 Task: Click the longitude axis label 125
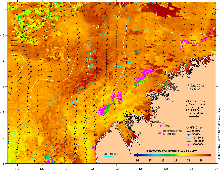pos(166,168)
